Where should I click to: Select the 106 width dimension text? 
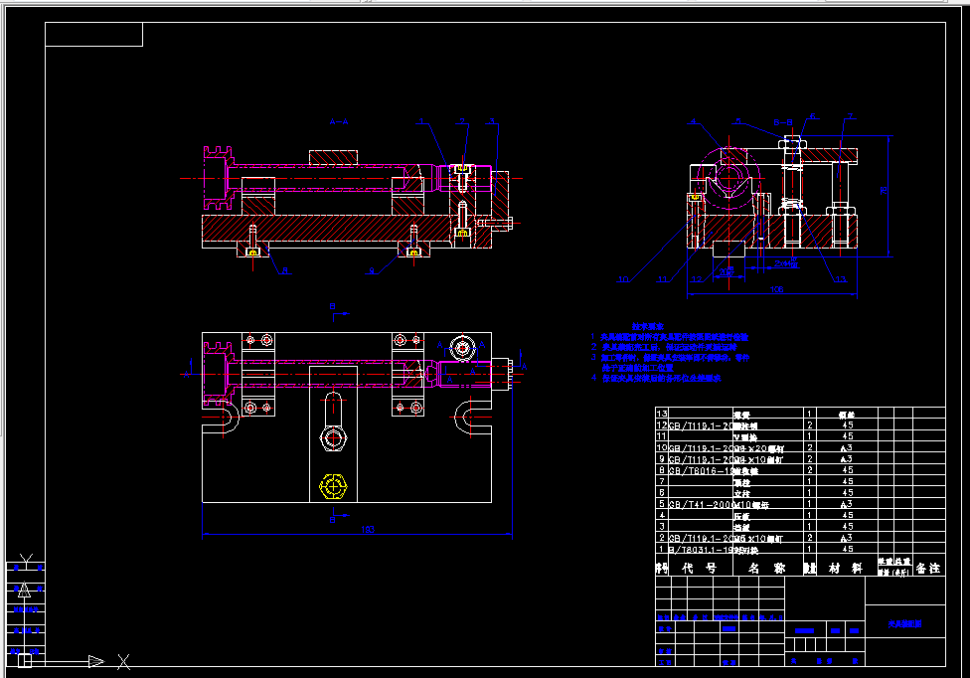click(776, 289)
